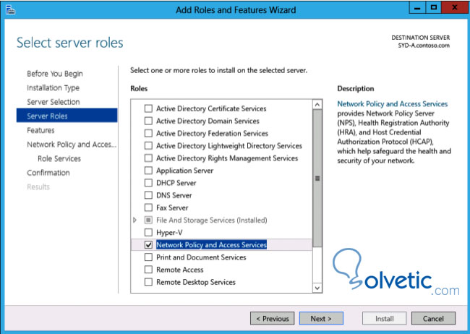
Task: Tick the Hyper-V role checkbox
Action: (x=148, y=232)
